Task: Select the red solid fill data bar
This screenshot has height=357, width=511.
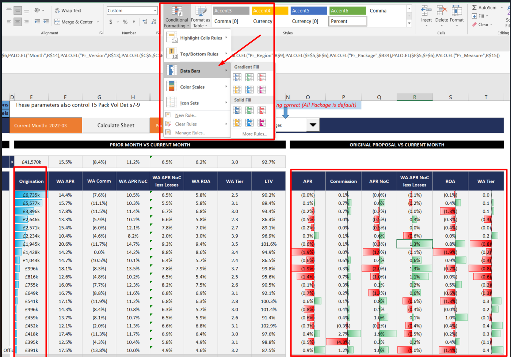Action: click(262, 110)
